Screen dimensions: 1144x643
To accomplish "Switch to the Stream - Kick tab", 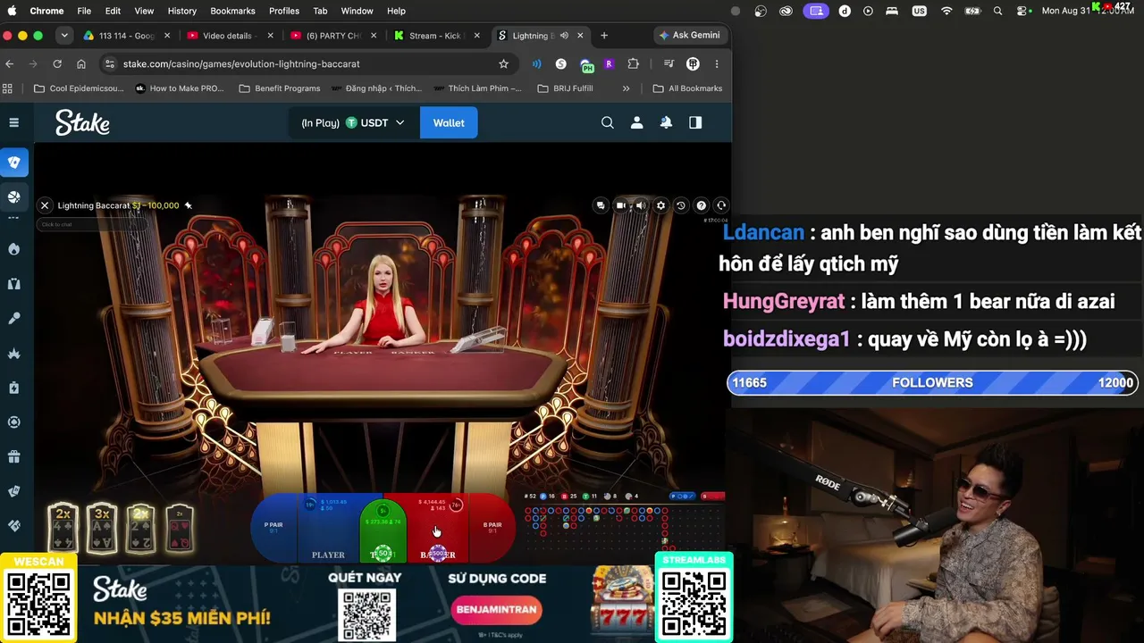I will click(x=434, y=36).
